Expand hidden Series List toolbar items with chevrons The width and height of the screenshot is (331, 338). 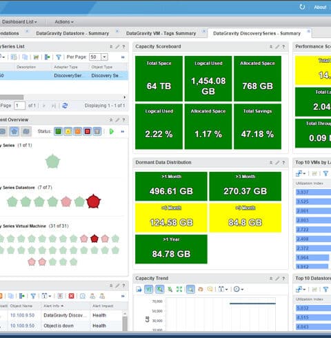(123, 57)
